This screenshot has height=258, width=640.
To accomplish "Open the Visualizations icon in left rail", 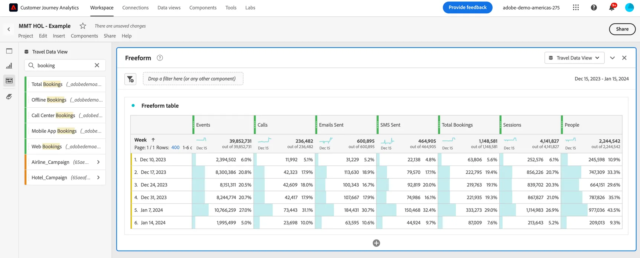I will coord(9,66).
